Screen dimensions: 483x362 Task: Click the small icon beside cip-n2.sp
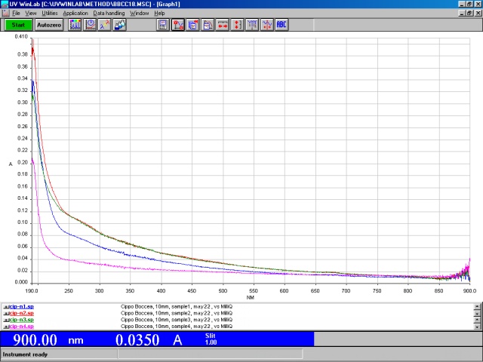(6, 314)
